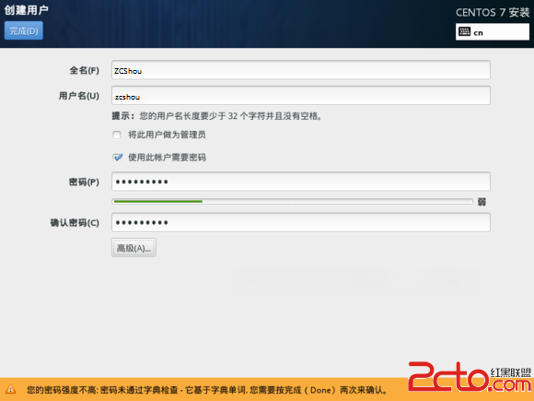This screenshot has width=534, height=401.
Task: Enable 将此用户做为管理员 checkbox
Action: point(117,135)
